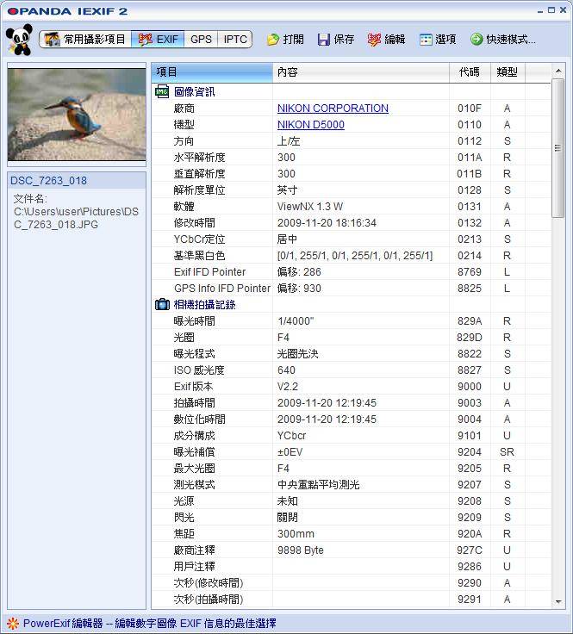Click the green arrow 快速模式 icon

476,40
